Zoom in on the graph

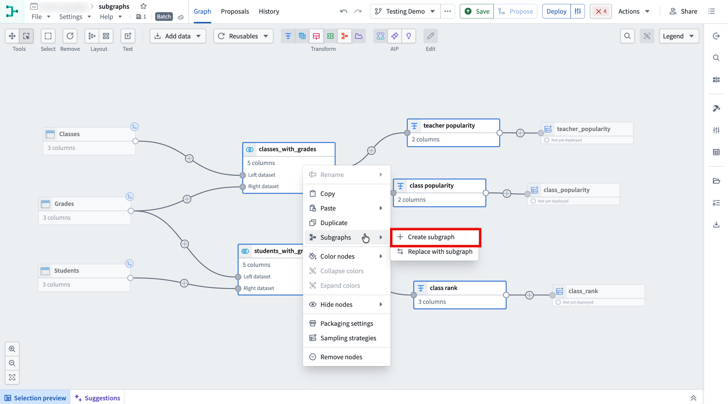12,349
